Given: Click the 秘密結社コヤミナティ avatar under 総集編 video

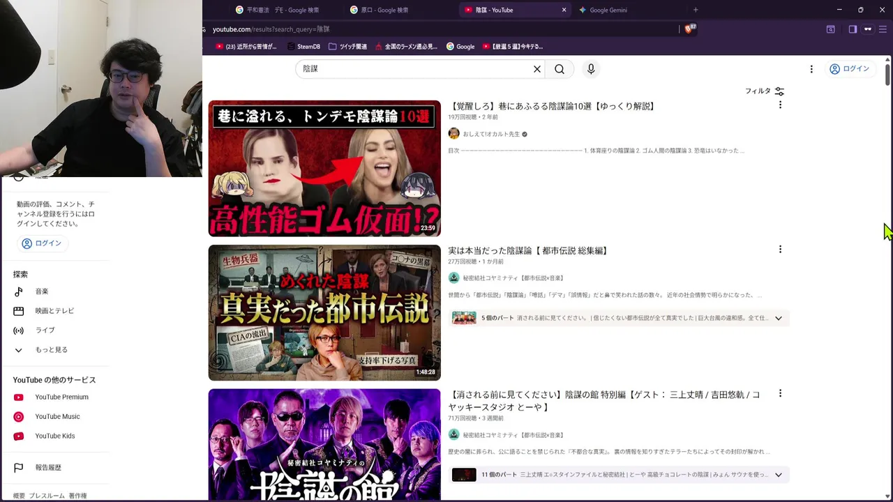Looking at the screenshot, I should [453, 278].
